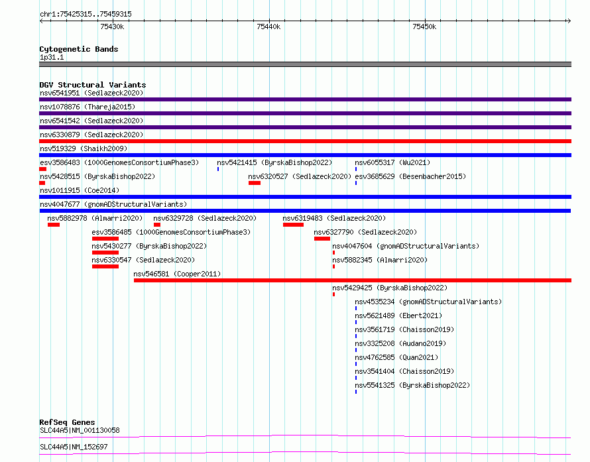590x462 pixels.
Task: Select nsv6330547 (Sedlazeck2020) label
Action: pyautogui.click(x=143, y=260)
